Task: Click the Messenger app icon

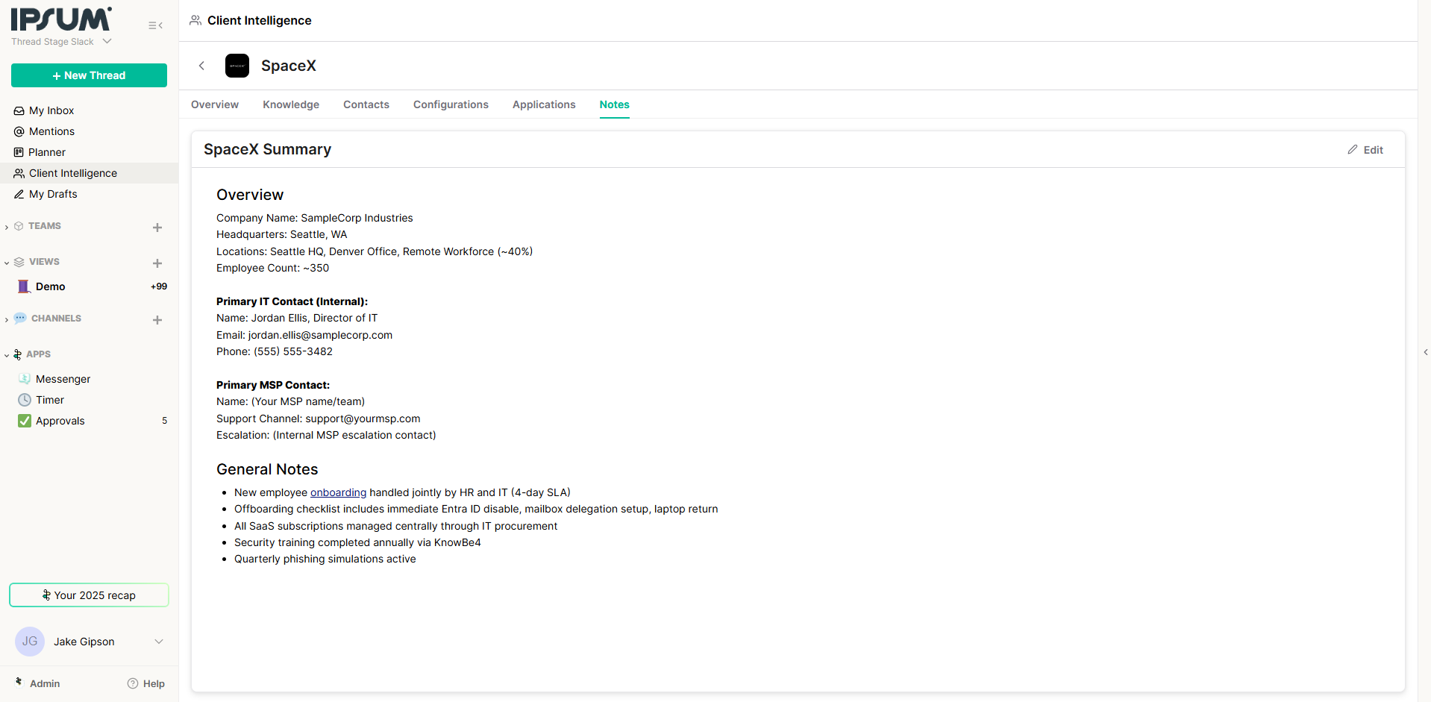Action: [25, 379]
